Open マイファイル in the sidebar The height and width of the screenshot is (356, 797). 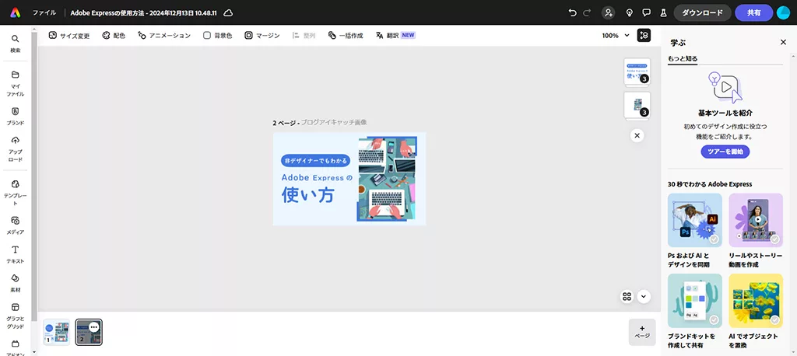16,84
